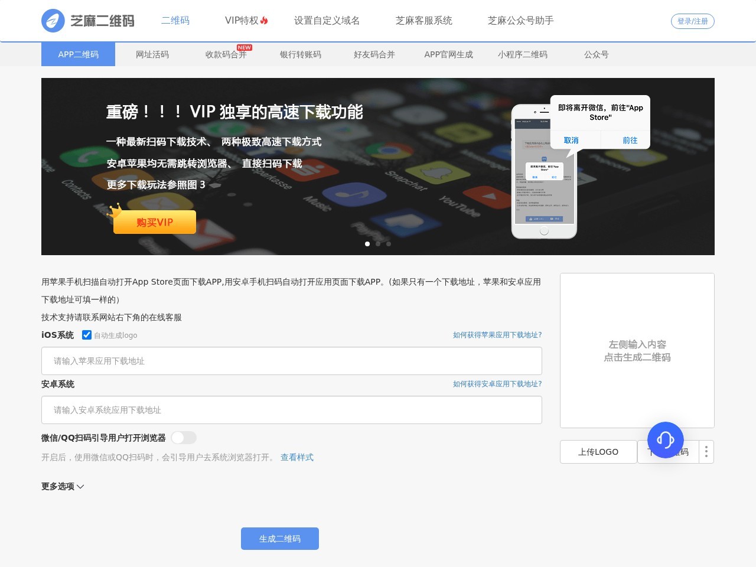Click the crown icon on 购买VIP button
Viewport: 756px width, 567px height.
tap(115, 210)
